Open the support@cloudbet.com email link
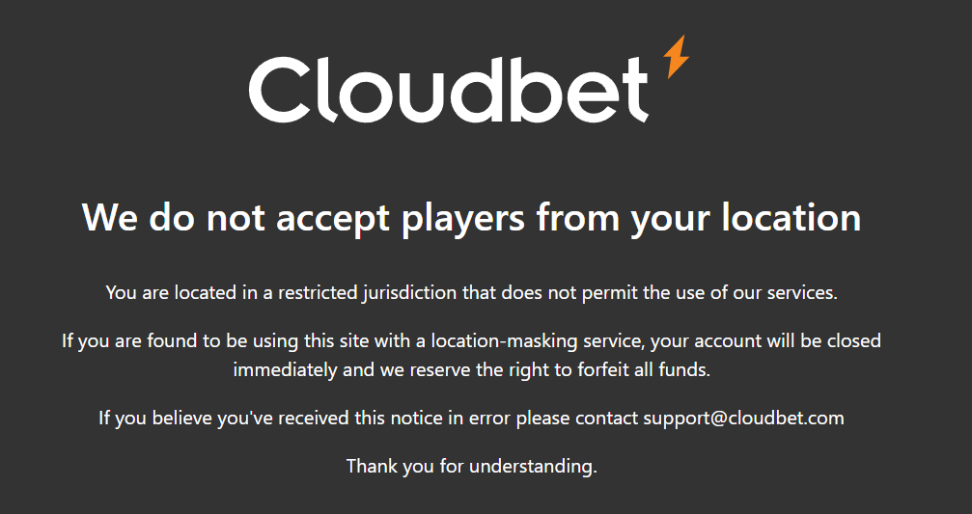 point(743,418)
